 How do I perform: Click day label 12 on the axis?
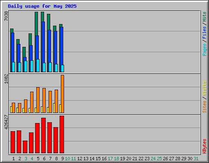coord(80,159)
